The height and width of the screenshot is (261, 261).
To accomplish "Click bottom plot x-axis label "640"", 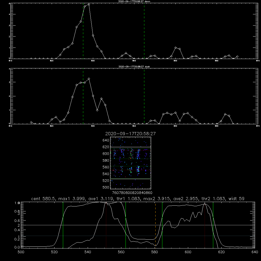I will point(255,252).
